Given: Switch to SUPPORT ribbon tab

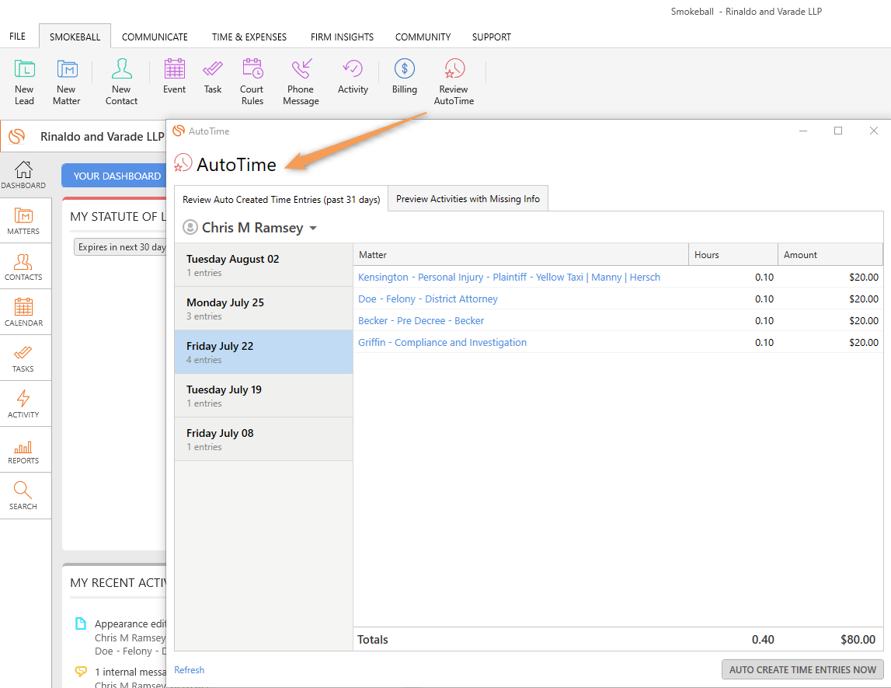Looking at the screenshot, I should pyautogui.click(x=492, y=37).
